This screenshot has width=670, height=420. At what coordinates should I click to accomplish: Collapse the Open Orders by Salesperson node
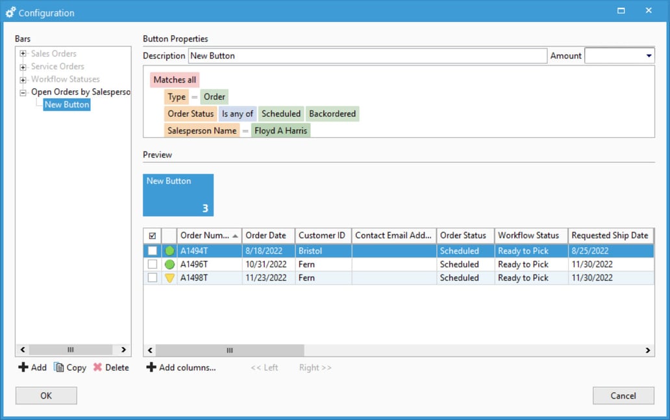23,92
